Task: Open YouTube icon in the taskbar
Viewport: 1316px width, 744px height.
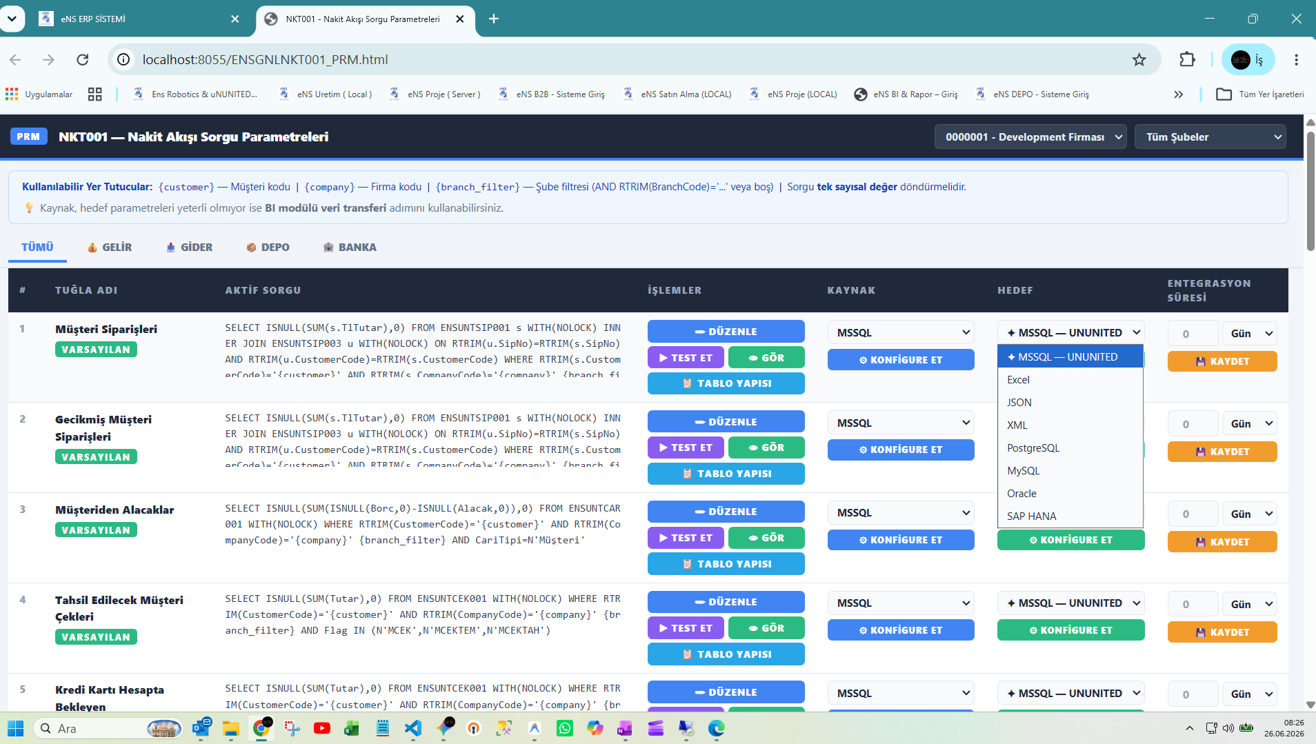Action: [321, 728]
